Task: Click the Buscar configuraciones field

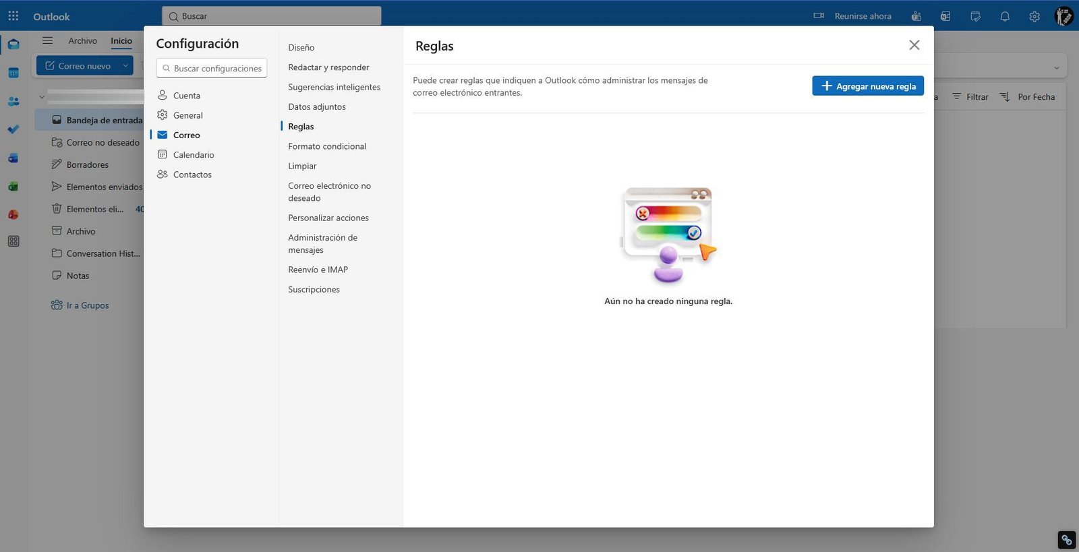Action: [212, 68]
